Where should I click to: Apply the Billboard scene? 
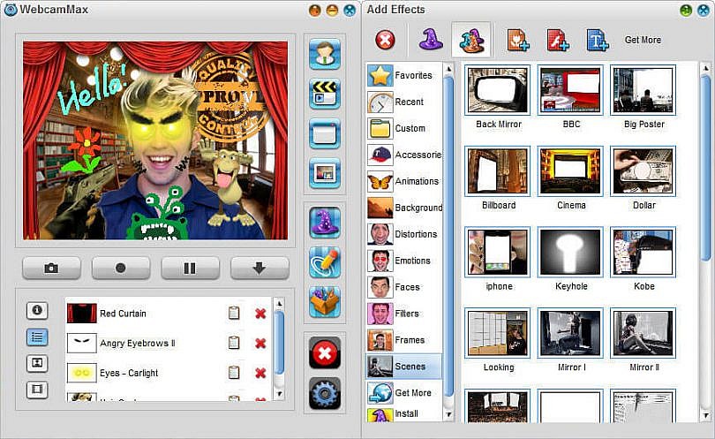(x=498, y=171)
